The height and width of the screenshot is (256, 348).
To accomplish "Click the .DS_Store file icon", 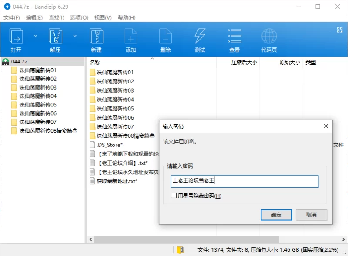I will click(92, 145).
